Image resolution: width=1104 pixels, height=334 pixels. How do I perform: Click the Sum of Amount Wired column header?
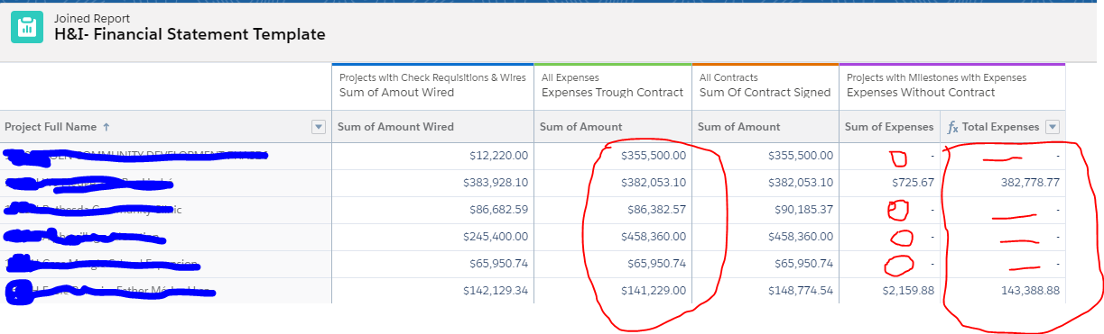[x=395, y=127]
